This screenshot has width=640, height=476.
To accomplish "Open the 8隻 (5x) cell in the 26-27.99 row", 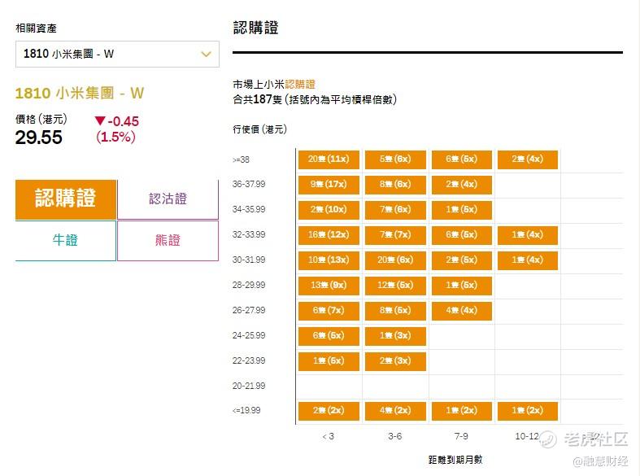I will point(395,311).
